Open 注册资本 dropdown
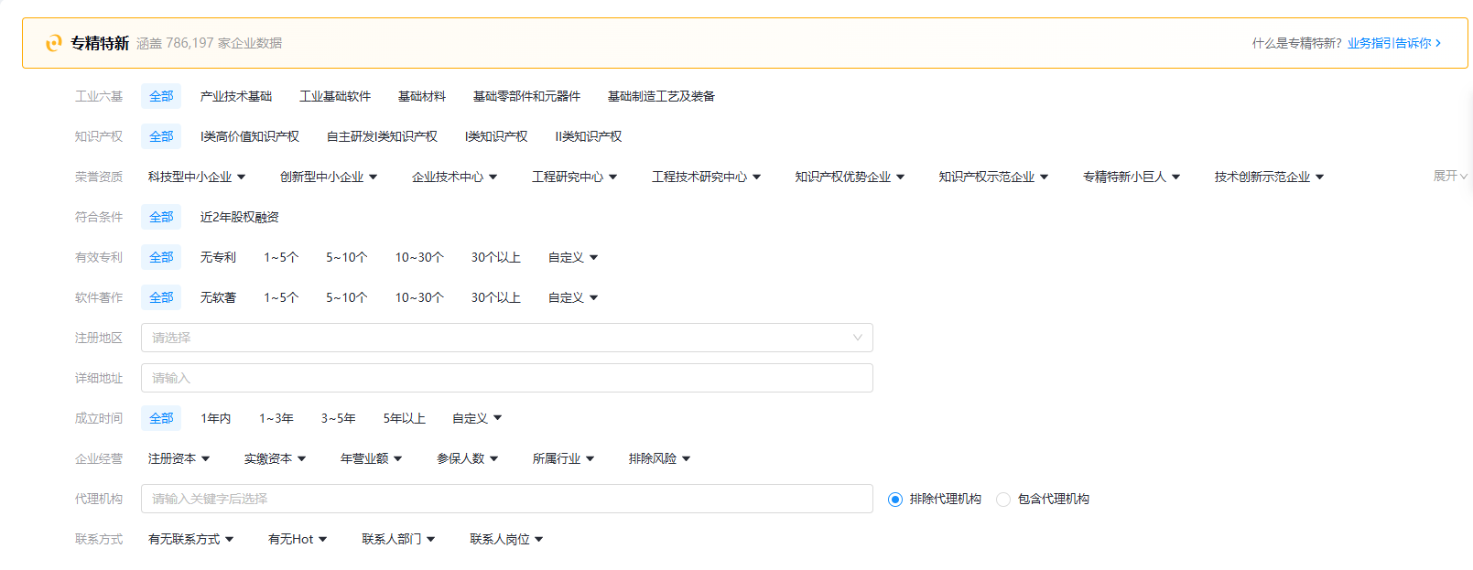The width and height of the screenshot is (1473, 570). [179, 458]
